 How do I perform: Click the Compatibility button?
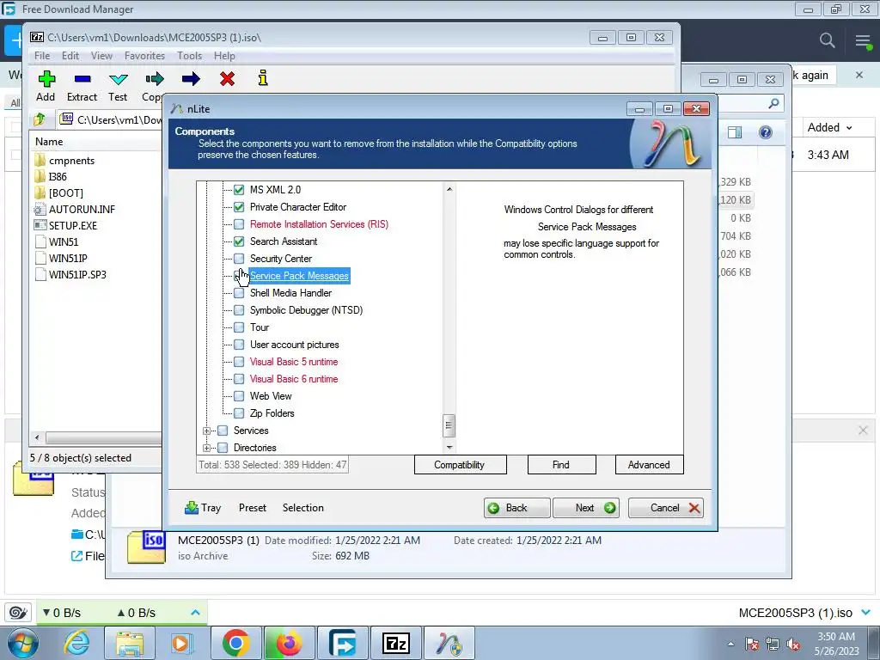pos(461,465)
